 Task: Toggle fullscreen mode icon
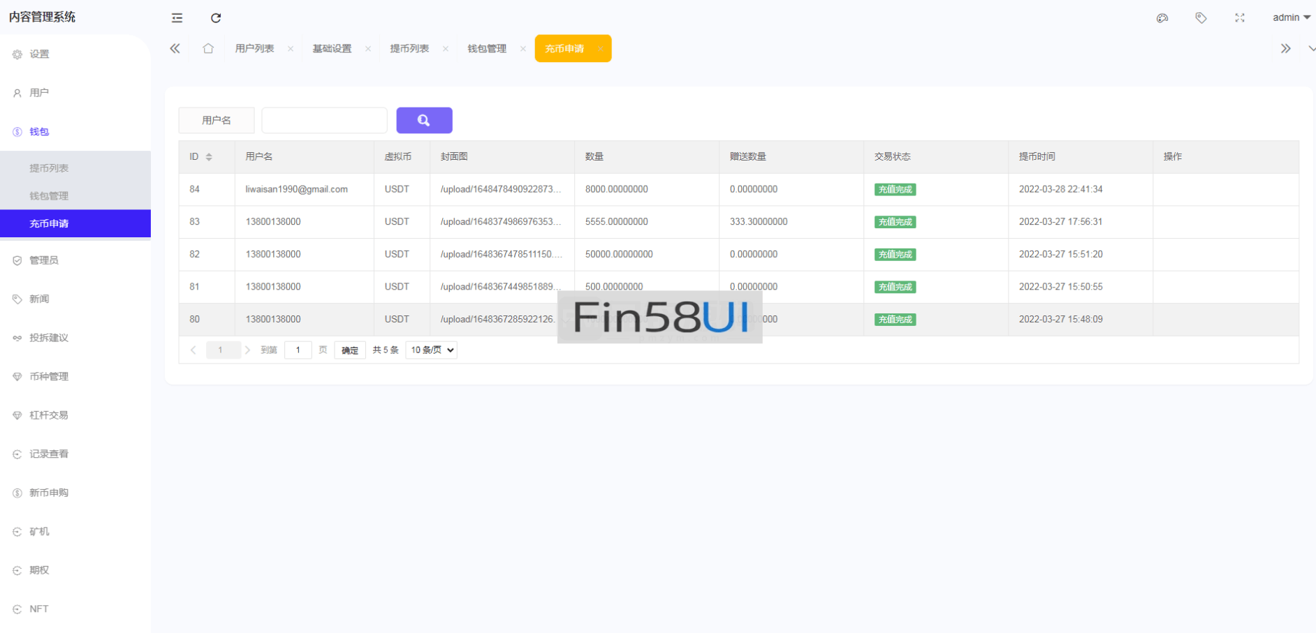(1240, 18)
